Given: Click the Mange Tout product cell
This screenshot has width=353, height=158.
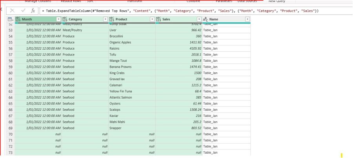Looking at the screenshot, I should [132, 61].
